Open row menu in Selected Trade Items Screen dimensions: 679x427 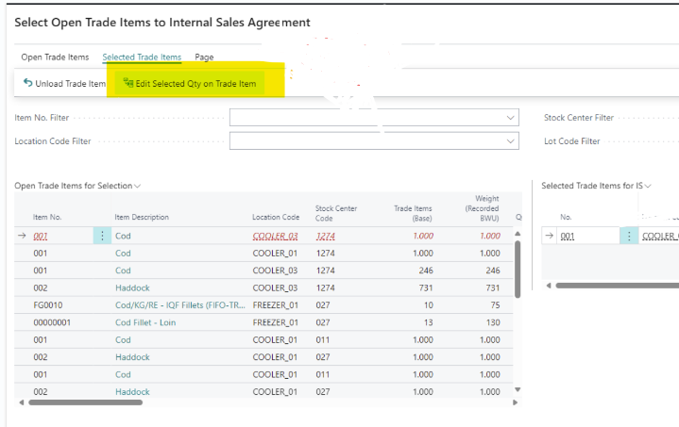coord(629,237)
